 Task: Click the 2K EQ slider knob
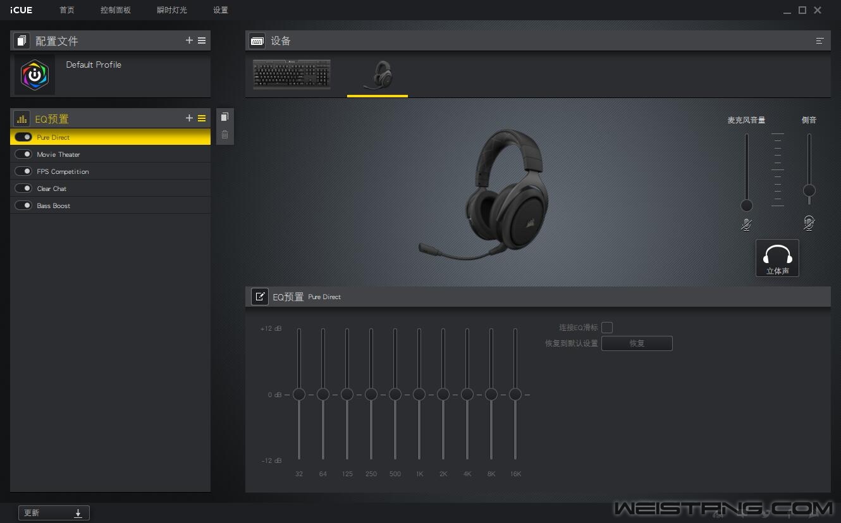[443, 395]
